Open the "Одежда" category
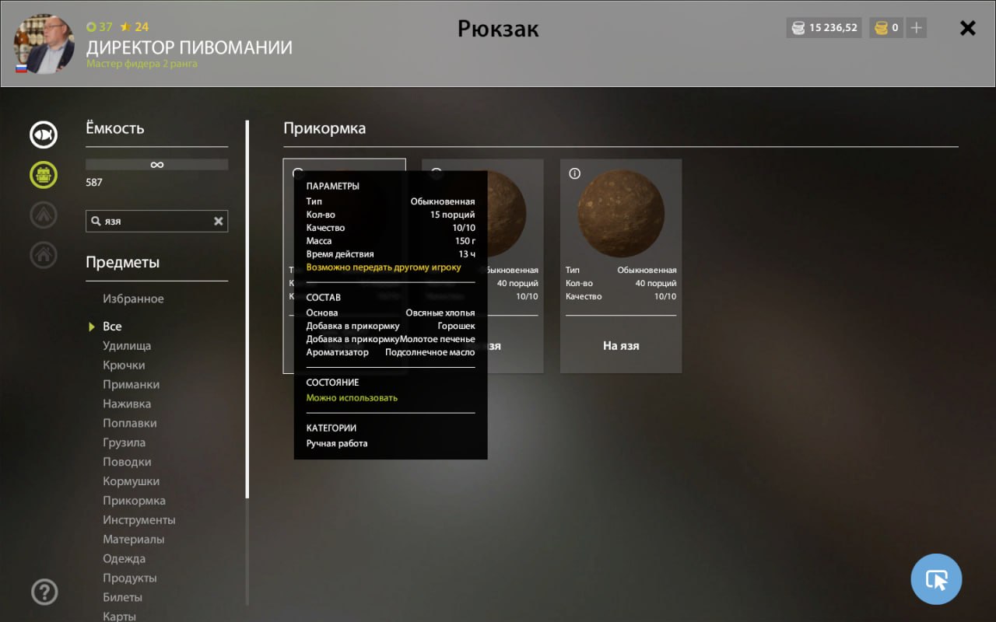The width and height of the screenshot is (996, 622). [124, 559]
